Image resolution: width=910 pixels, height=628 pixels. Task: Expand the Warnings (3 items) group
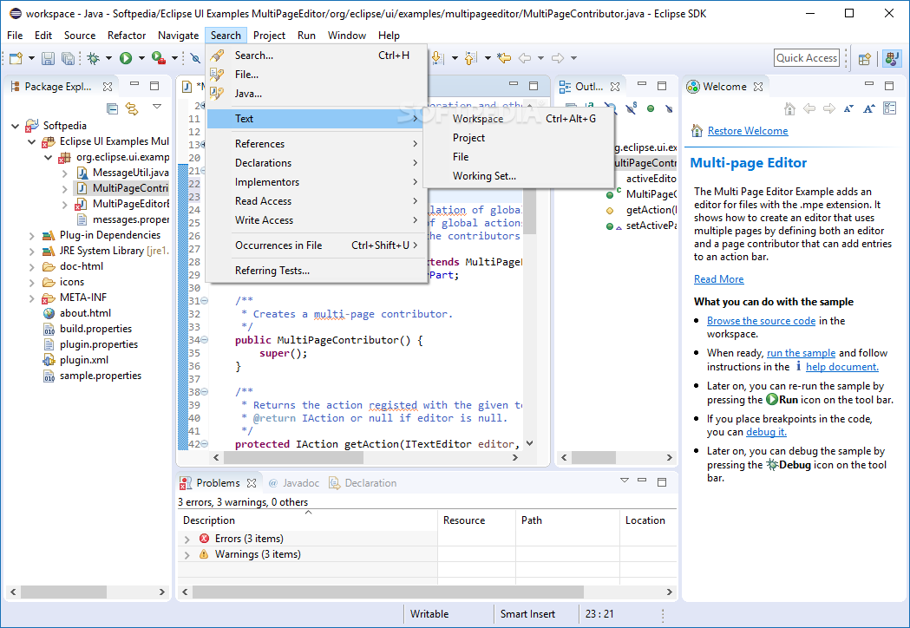(x=187, y=555)
